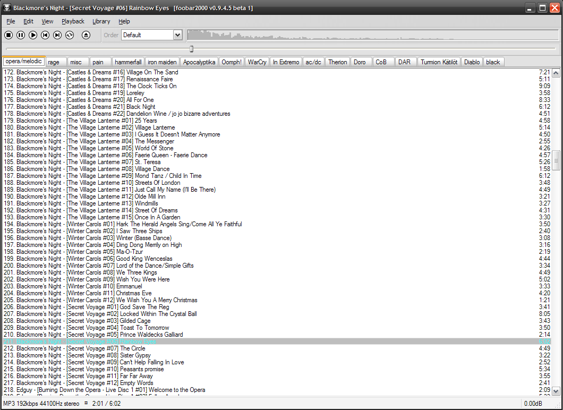Screen dimensions: 563x410
Task: Switch to the Apocalyptika playlist tab
Action: point(199,62)
